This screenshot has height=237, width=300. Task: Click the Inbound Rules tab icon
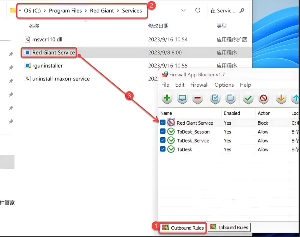point(213,227)
